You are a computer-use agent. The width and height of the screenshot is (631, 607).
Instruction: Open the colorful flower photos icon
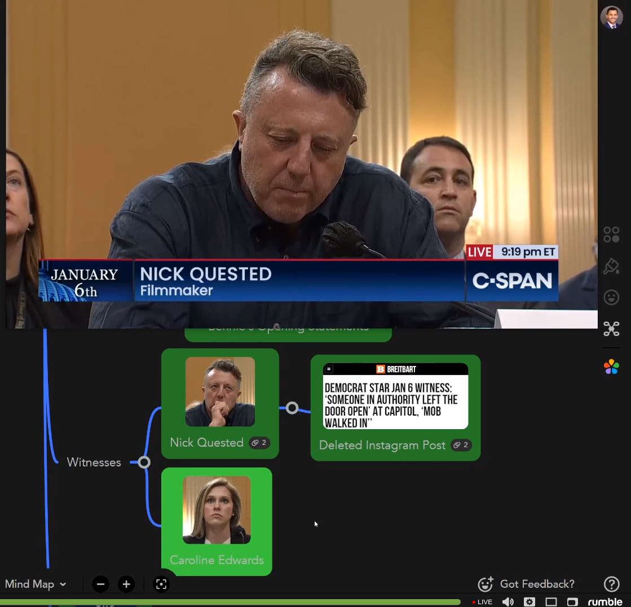click(611, 367)
